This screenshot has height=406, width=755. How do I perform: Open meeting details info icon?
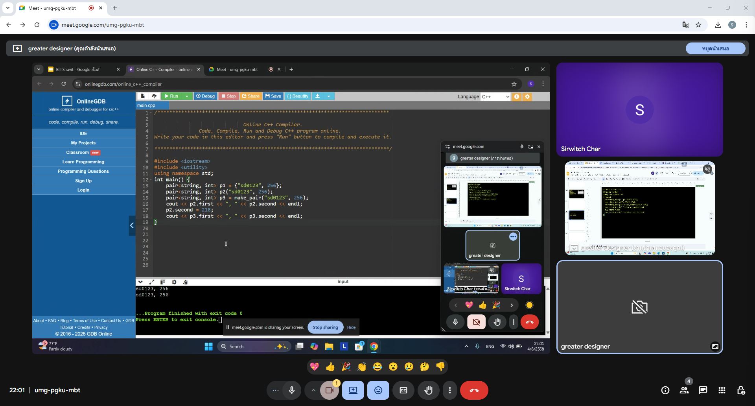[x=665, y=390]
